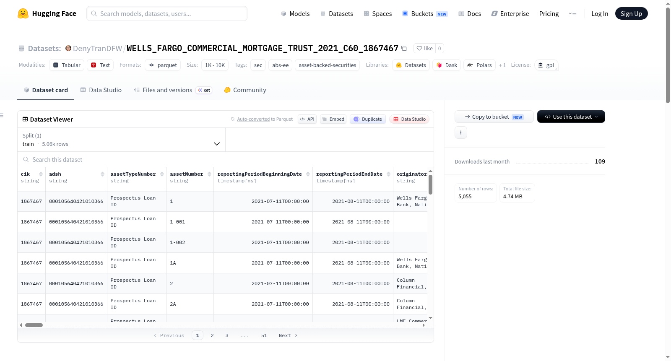The image size is (671, 361).
Task: Click the sec tag
Action: tap(258, 65)
